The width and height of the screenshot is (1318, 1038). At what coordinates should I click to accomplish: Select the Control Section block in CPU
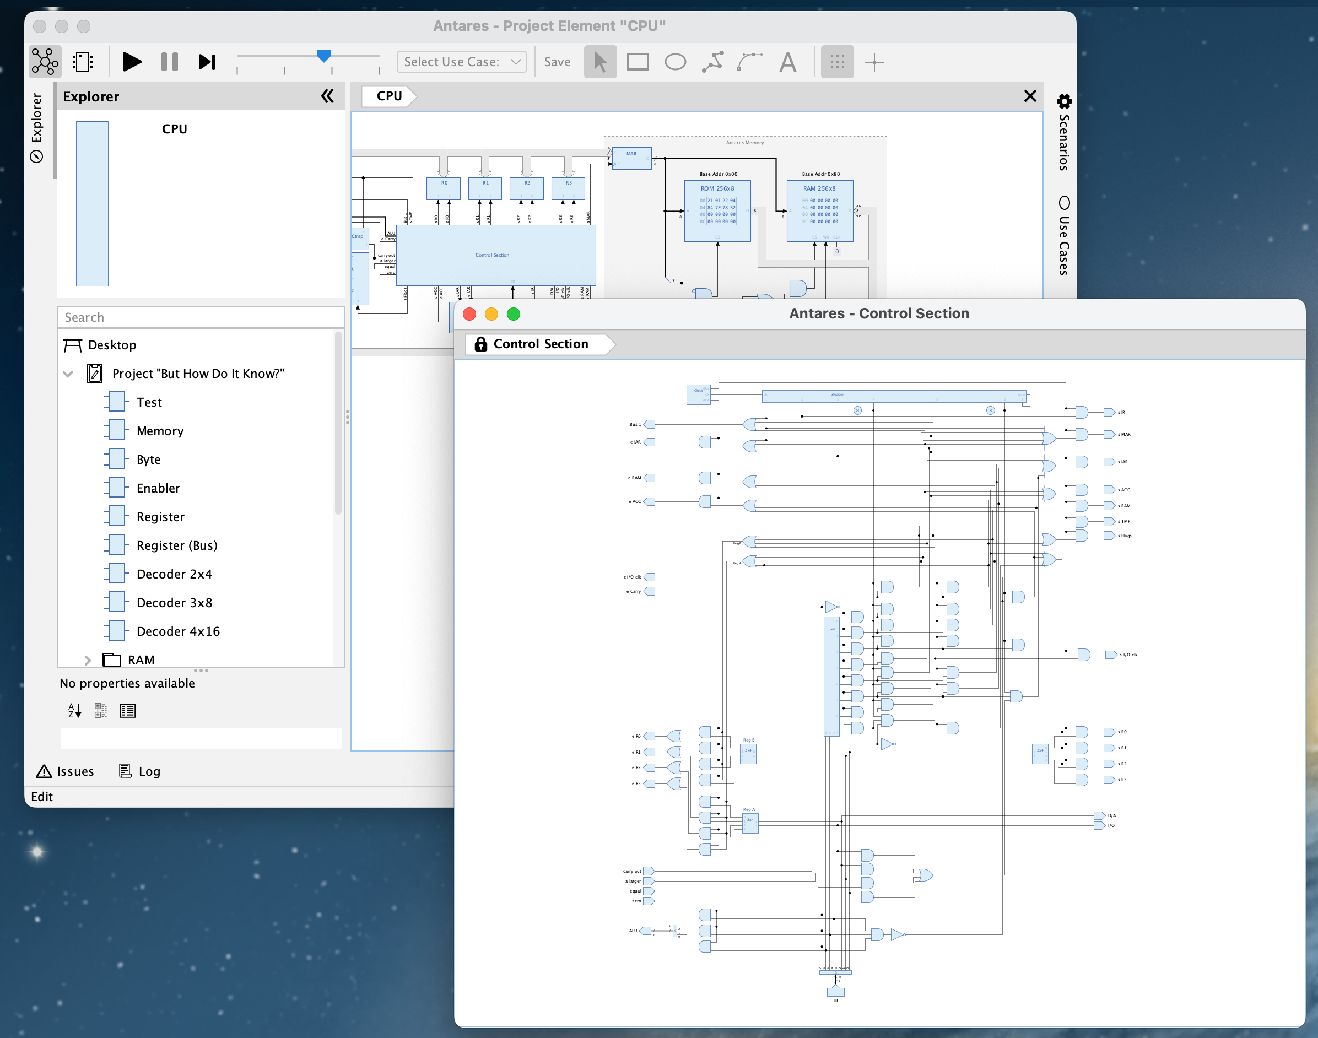point(496,255)
